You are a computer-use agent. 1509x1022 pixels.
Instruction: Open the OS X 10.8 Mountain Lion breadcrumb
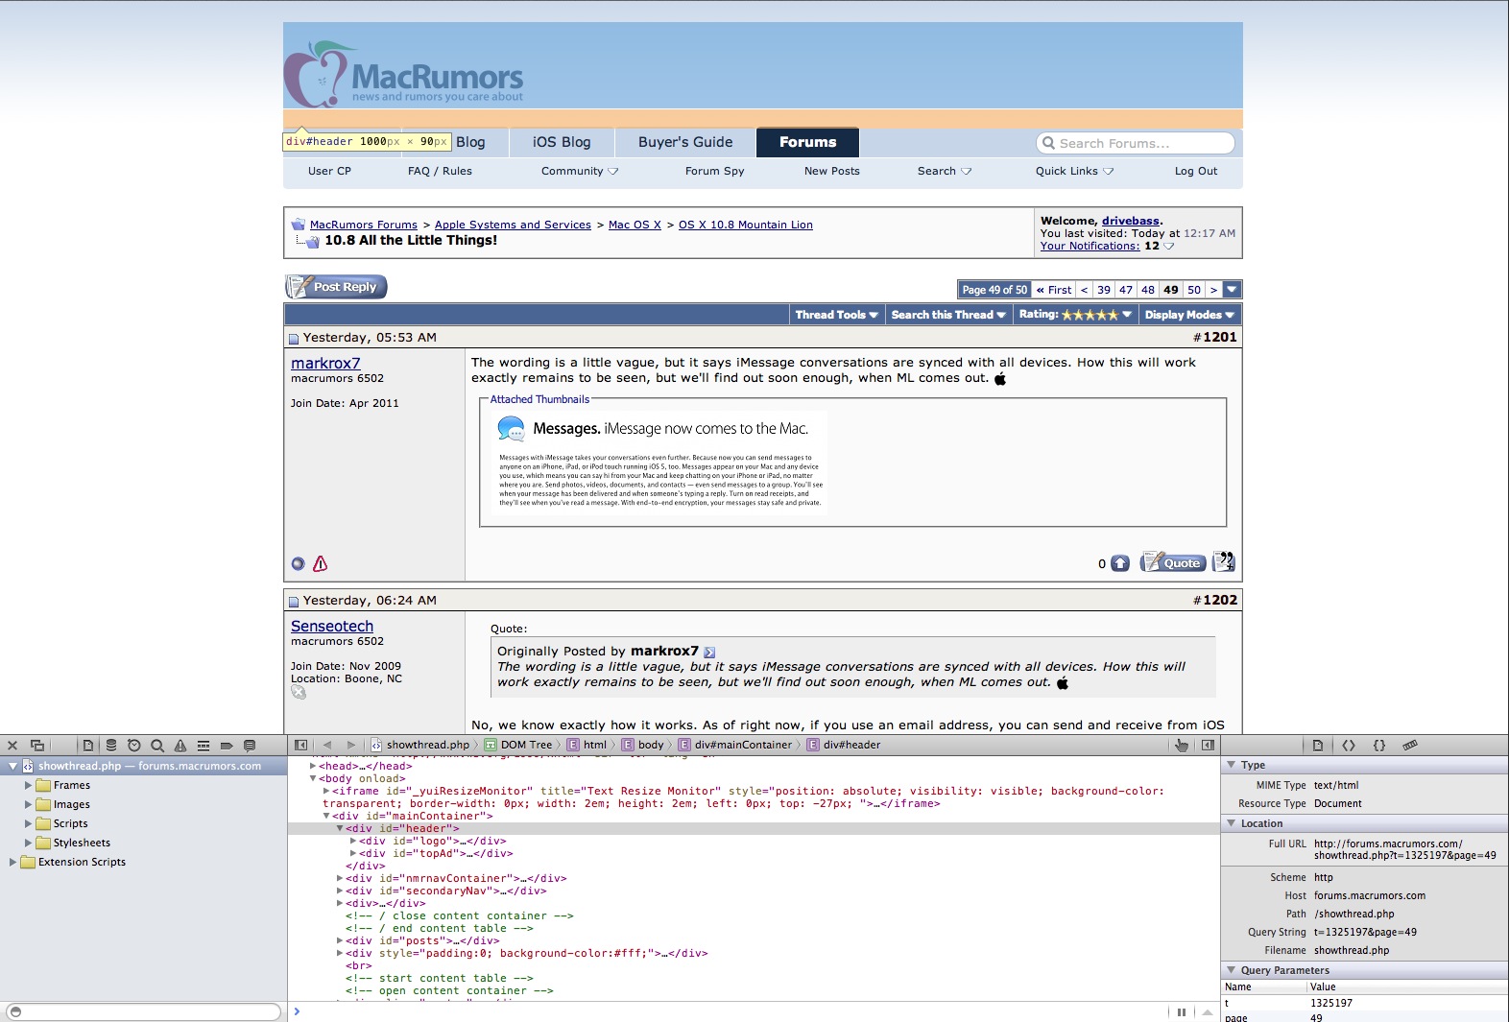coord(746,226)
